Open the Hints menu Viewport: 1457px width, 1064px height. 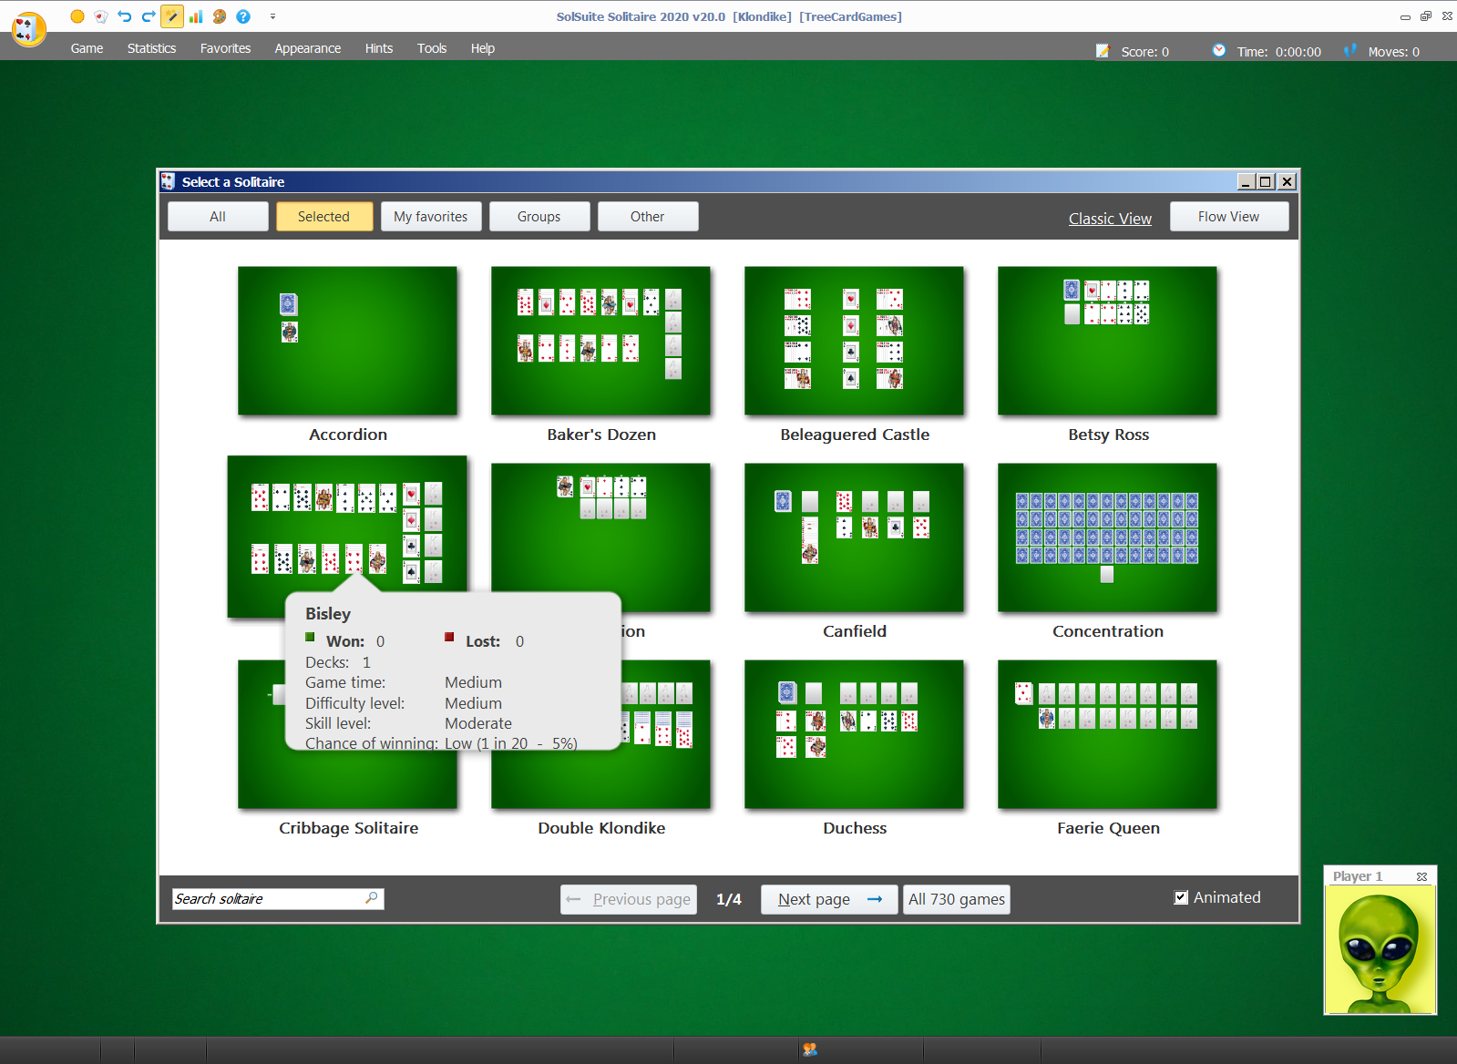point(379,48)
